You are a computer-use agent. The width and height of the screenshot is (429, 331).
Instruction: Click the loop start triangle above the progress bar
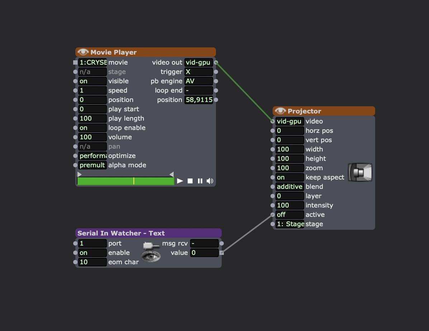[x=79, y=174]
